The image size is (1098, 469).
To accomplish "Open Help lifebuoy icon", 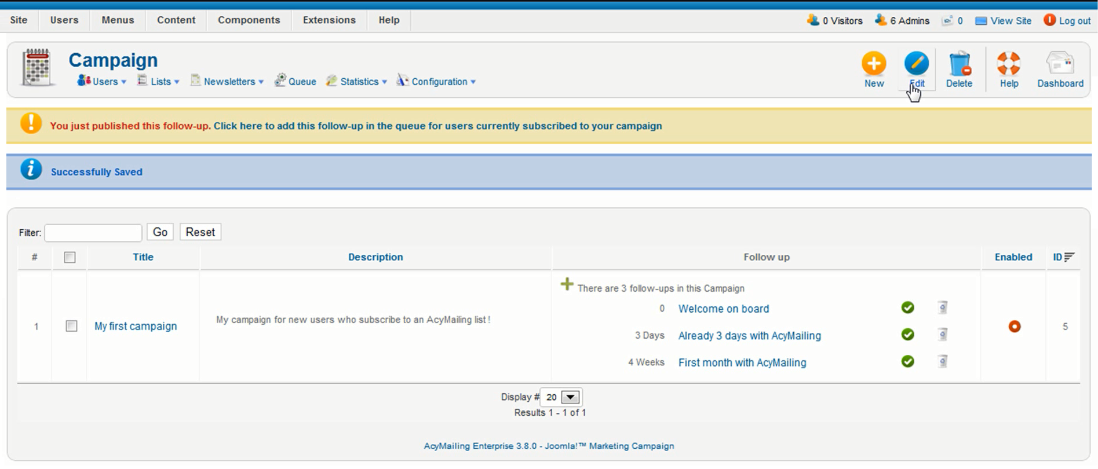I will point(1008,64).
